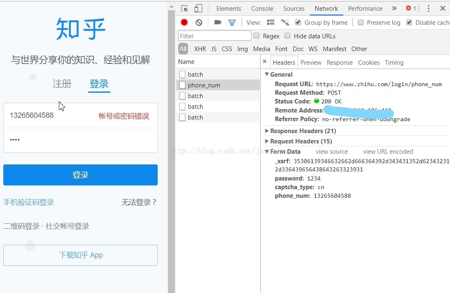This screenshot has width=450, height=293.
Task: Click the blue 登录 login button
Action: [80, 175]
